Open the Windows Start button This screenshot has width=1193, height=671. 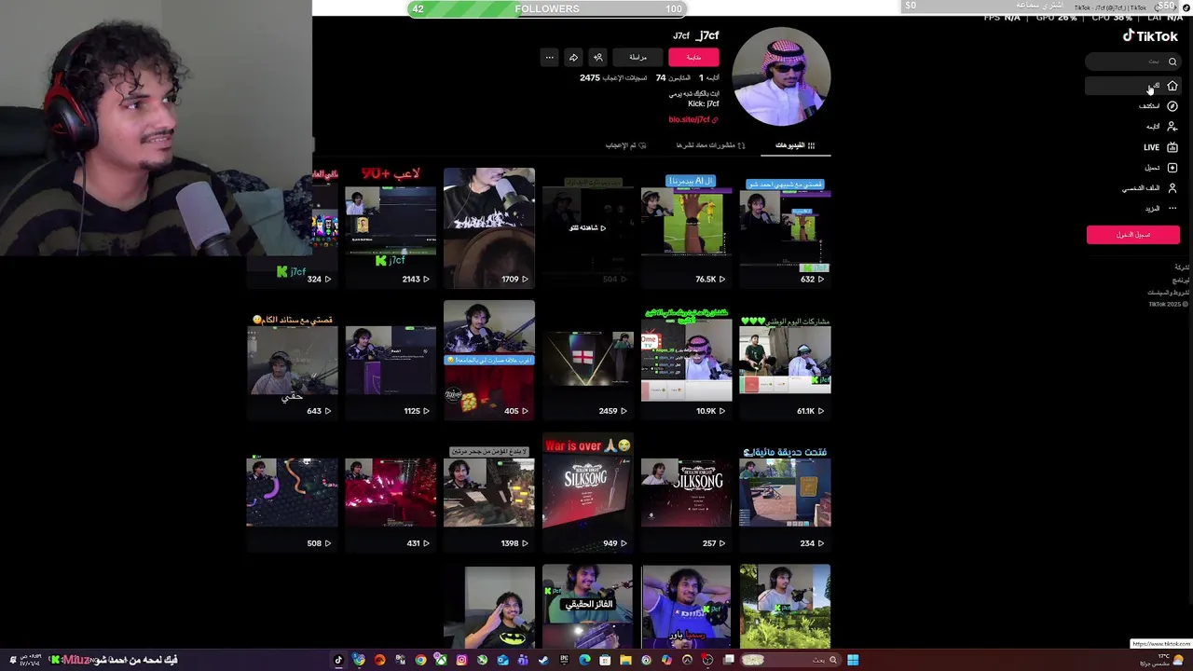click(x=853, y=660)
